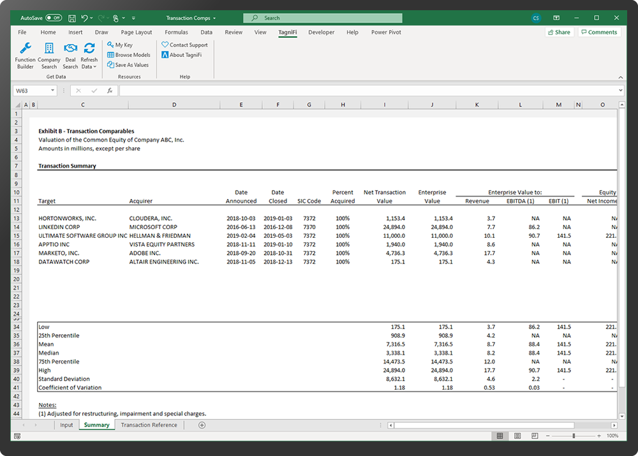Select the Summary sheet tab
638x456 pixels.
point(96,425)
